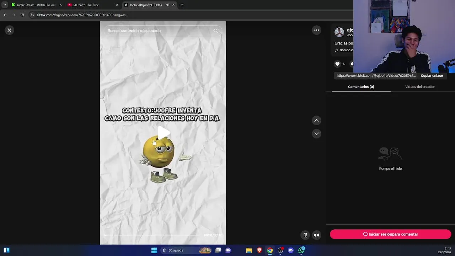Image resolution: width=455 pixels, height=256 pixels.
Task: Click the video time counter text
Action: 213,235
